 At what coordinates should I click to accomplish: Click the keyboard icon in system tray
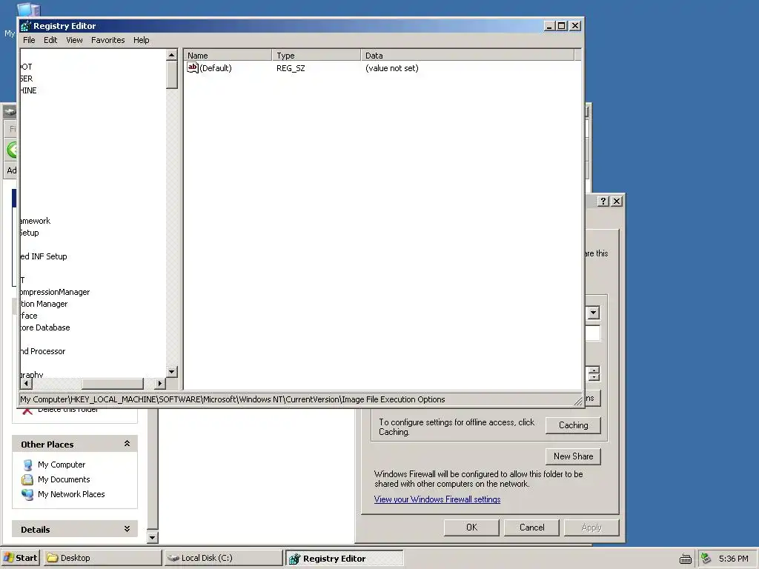click(686, 559)
